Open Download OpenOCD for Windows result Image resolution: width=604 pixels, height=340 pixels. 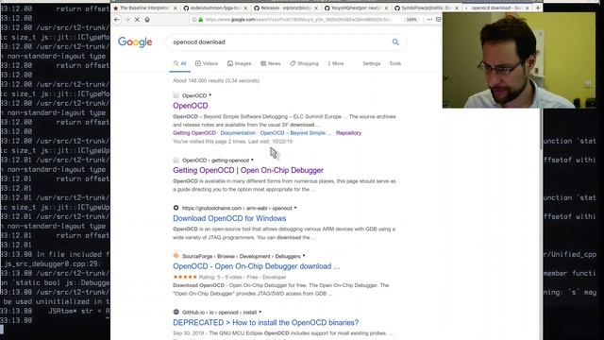[229, 218]
